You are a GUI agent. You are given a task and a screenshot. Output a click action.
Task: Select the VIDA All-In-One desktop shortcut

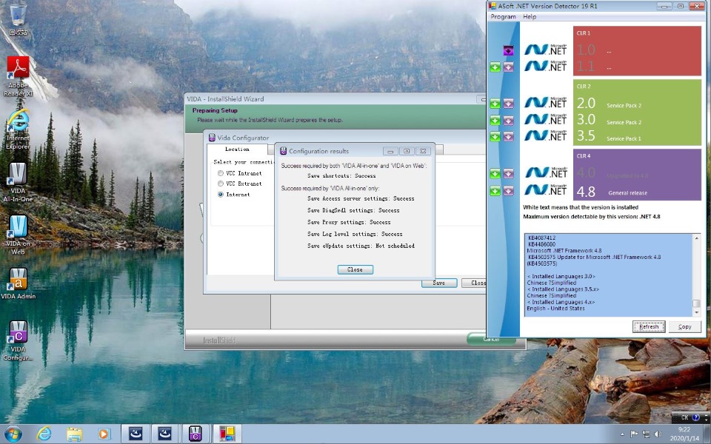(x=18, y=182)
